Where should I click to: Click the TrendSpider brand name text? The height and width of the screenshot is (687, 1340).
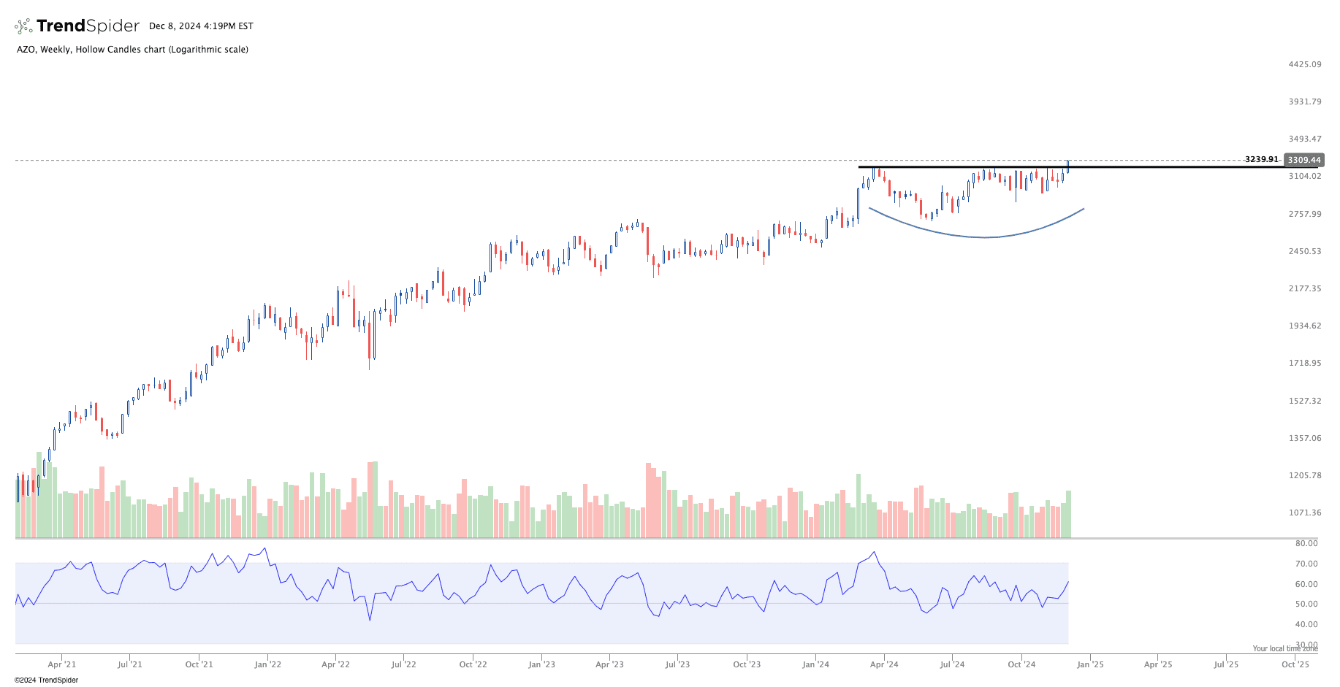(88, 26)
